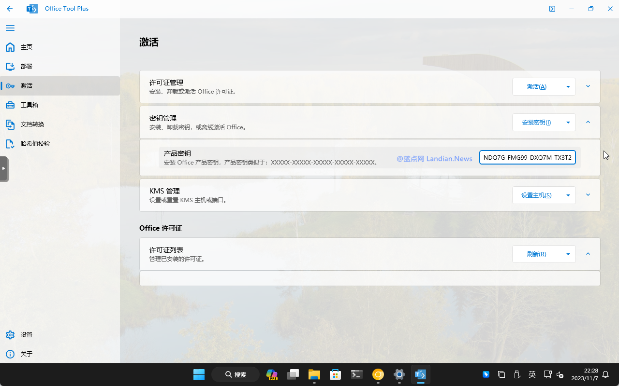
Task: Open the 关于 about page
Action: [x=26, y=354]
